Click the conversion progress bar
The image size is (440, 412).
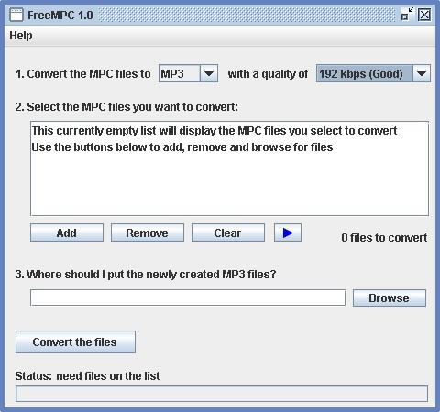(222, 394)
